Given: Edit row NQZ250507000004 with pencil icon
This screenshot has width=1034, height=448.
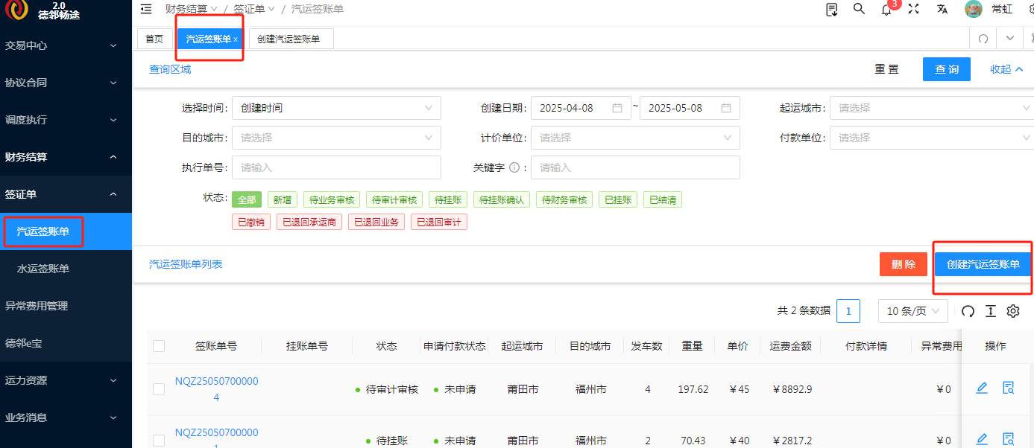Looking at the screenshot, I should pyautogui.click(x=982, y=388).
